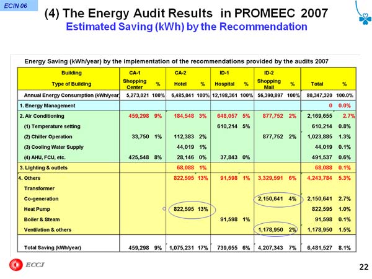
Task: Select the '(4) AHU, FCU, etc.' row label
Action: click(45, 157)
